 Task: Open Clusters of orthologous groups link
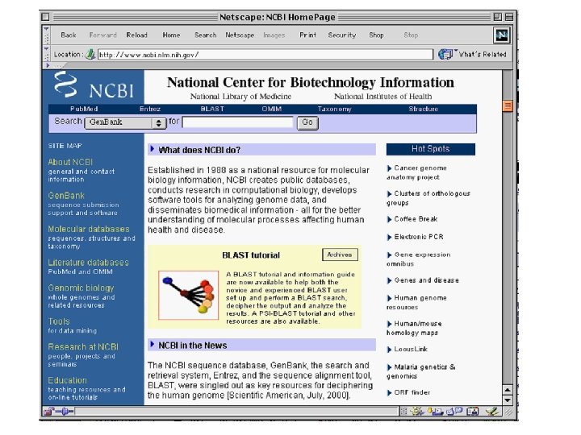[x=428, y=198]
